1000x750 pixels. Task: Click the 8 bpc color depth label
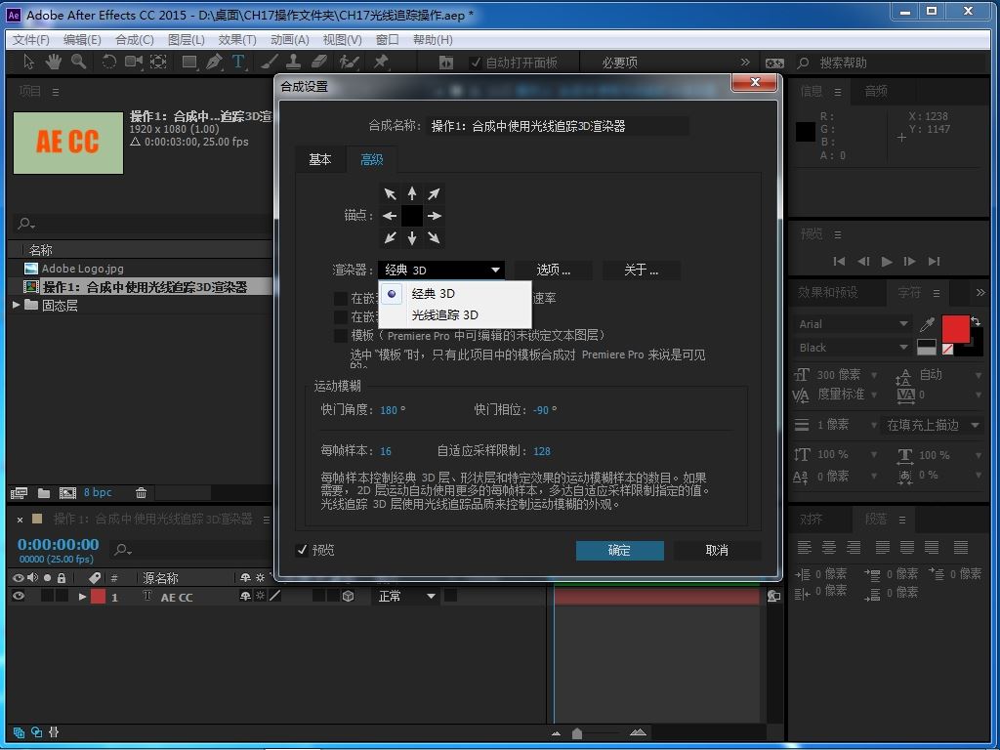(98, 492)
